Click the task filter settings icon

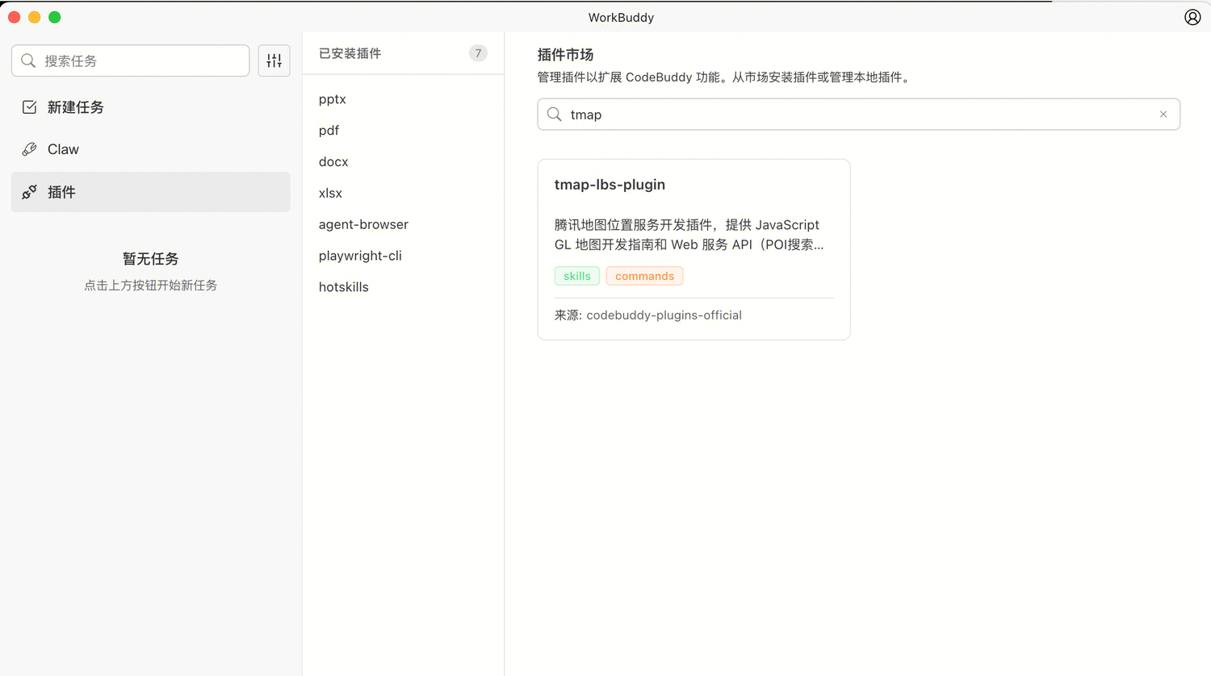tap(274, 61)
